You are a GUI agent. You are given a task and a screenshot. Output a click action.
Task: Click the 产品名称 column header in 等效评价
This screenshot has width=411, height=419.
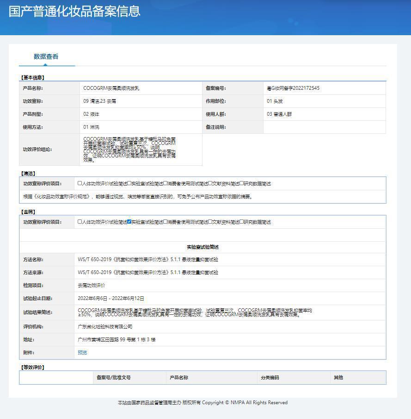tap(179, 378)
